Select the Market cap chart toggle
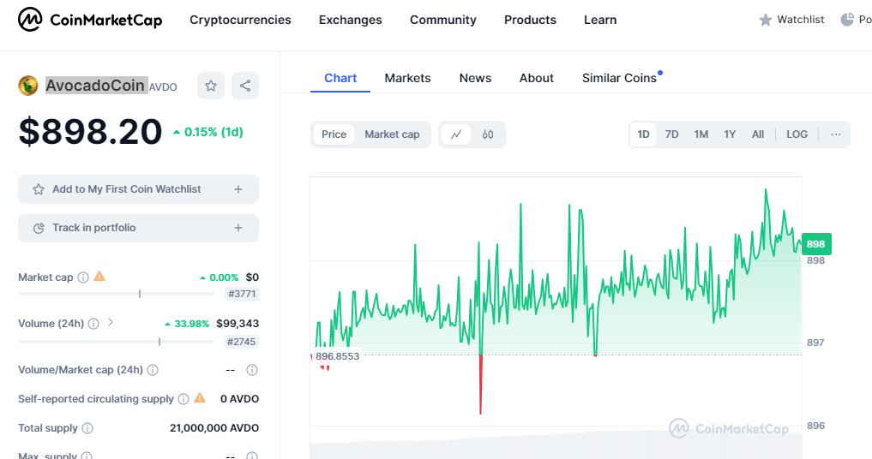 click(392, 134)
